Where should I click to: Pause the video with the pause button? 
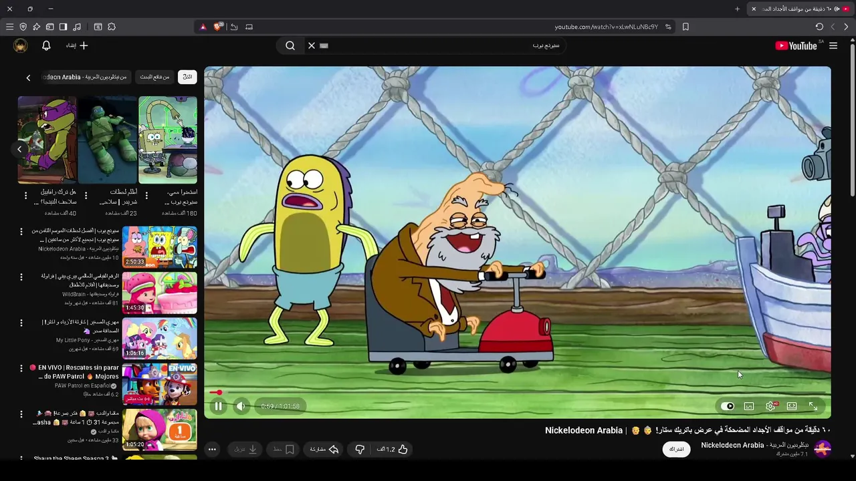tap(219, 406)
